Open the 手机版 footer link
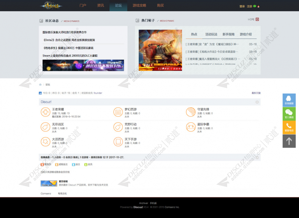Image resolution: width=299 pixels, height=218 pixels. (153, 203)
